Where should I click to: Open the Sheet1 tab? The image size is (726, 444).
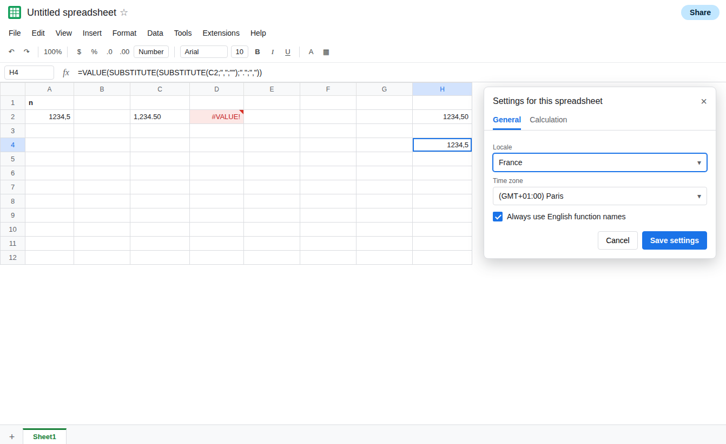click(44, 436)
